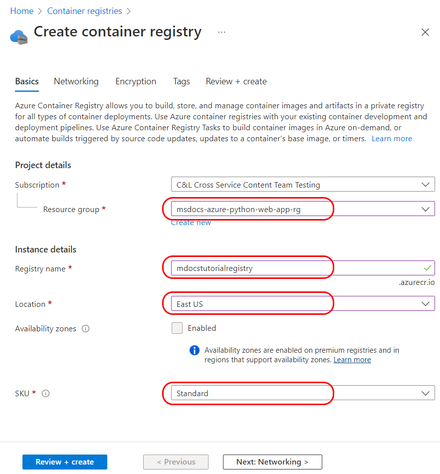Click the Resource group field label
440x474 pixels.
[x=71, y=209]
